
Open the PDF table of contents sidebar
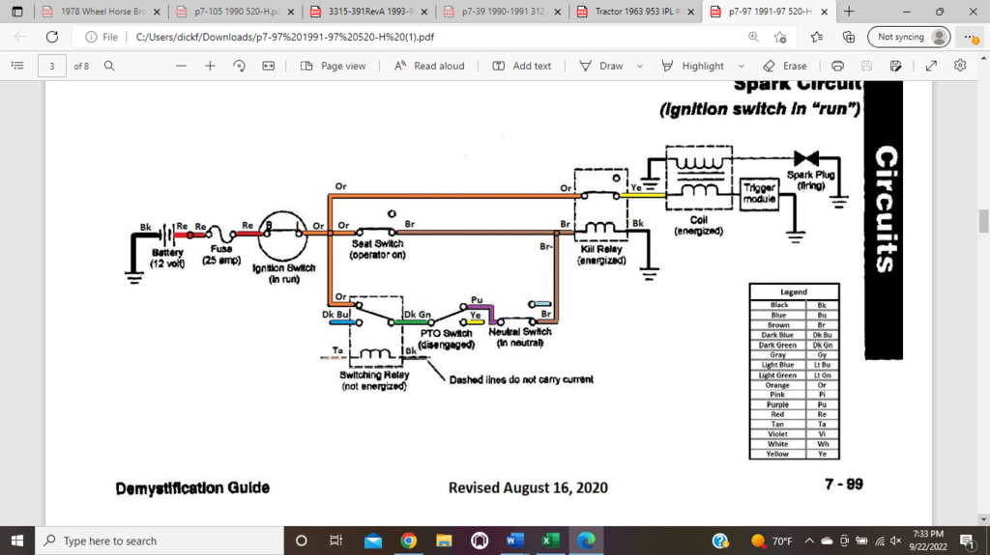coord(16,66)
